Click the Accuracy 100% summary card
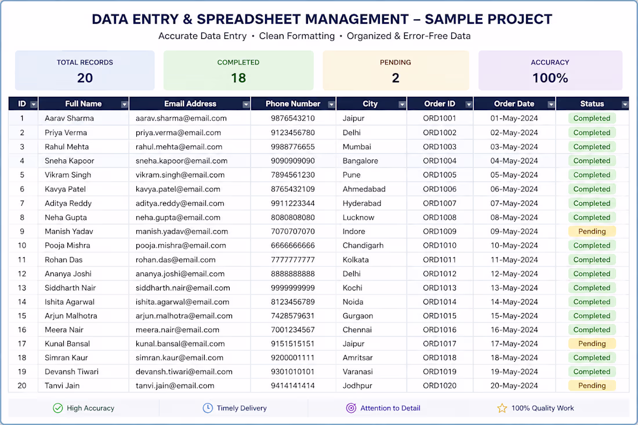This screenshot has width=638, height=425. (x=550, y=70)
